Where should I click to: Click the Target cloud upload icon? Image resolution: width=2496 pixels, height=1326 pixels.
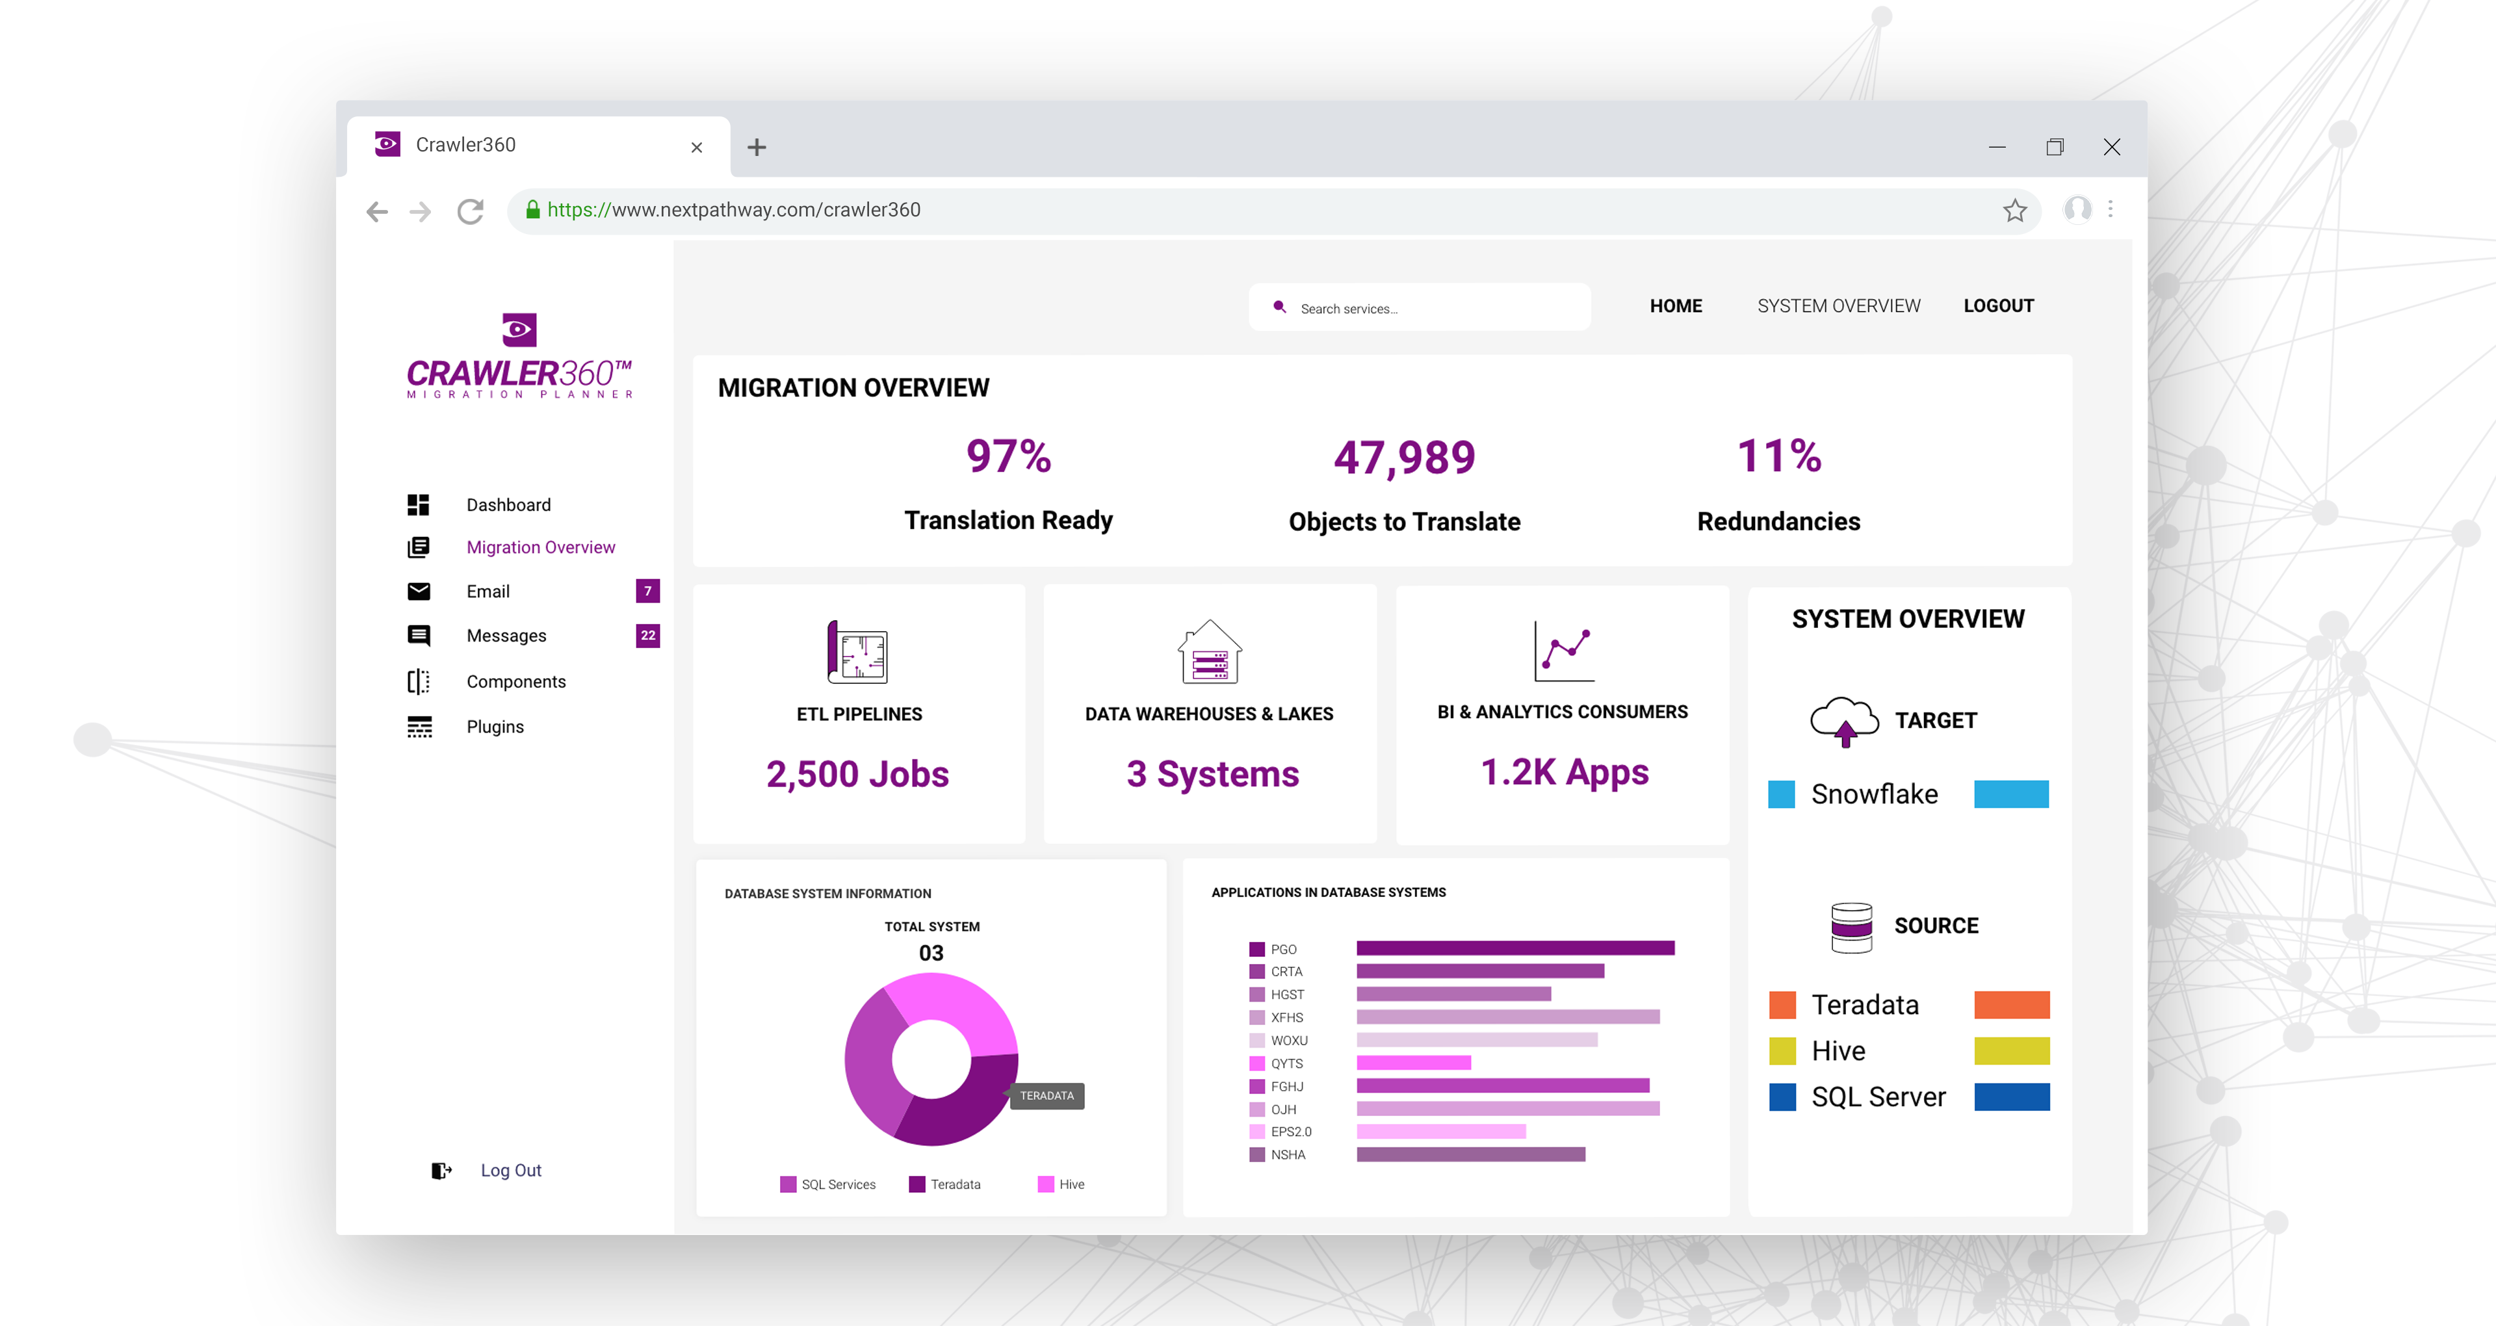(x=1844, y=721)
